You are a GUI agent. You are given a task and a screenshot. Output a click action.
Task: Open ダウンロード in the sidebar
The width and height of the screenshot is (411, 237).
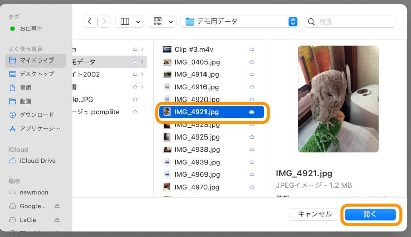pos(35,115)
